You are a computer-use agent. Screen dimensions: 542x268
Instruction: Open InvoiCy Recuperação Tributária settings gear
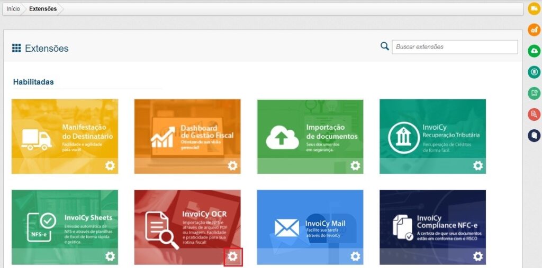point(478,166)
